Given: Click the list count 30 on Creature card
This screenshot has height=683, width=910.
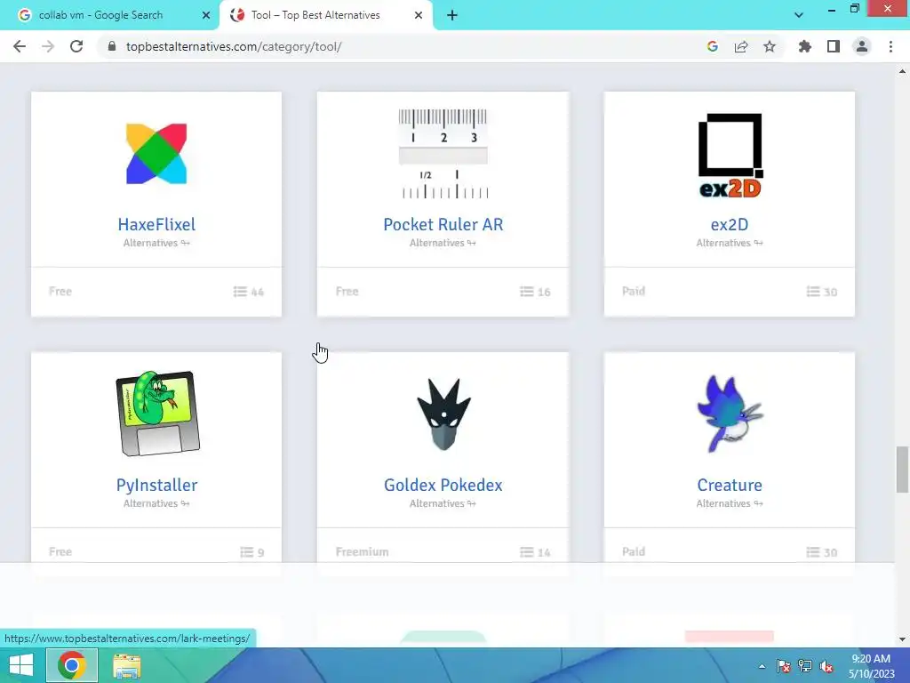Looking at the screenshot, I should 822,552.
